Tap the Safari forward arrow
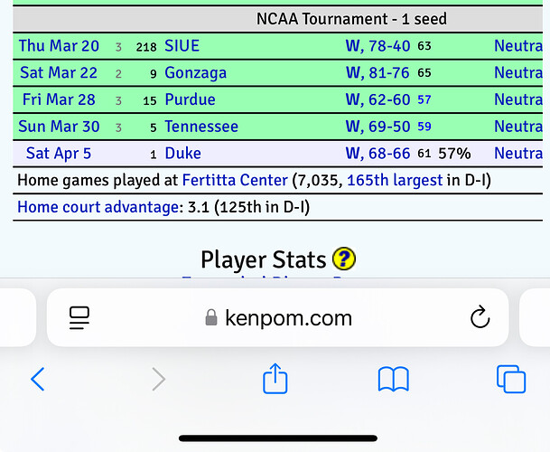The width and height of the screenshot is (550, 452). tap(159, 379)
